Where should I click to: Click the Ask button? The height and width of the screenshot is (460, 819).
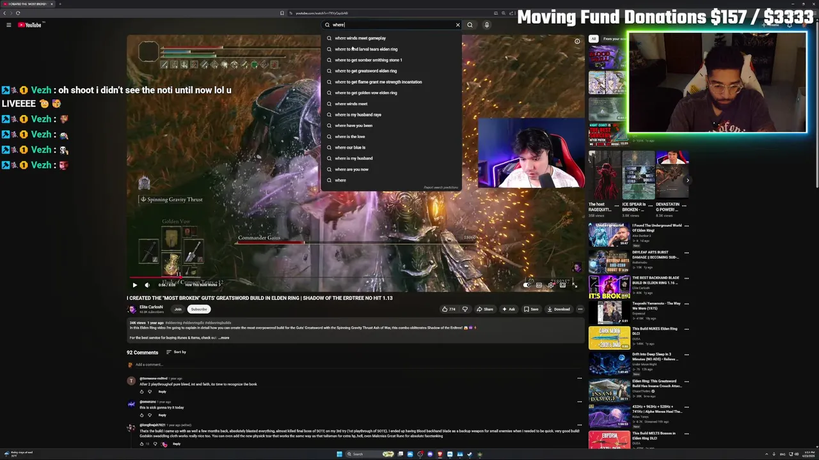coord(509,309)
